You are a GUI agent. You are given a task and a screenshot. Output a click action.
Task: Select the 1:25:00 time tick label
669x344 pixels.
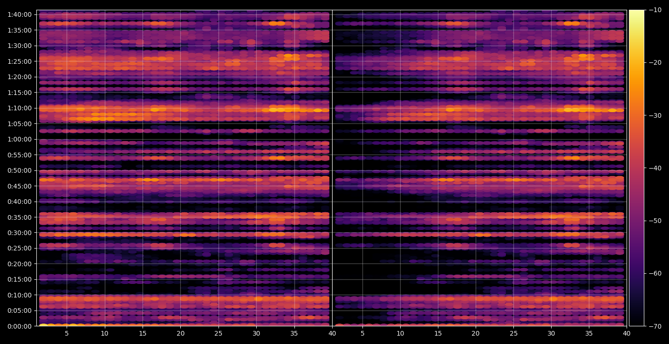[x=20, y=61]
